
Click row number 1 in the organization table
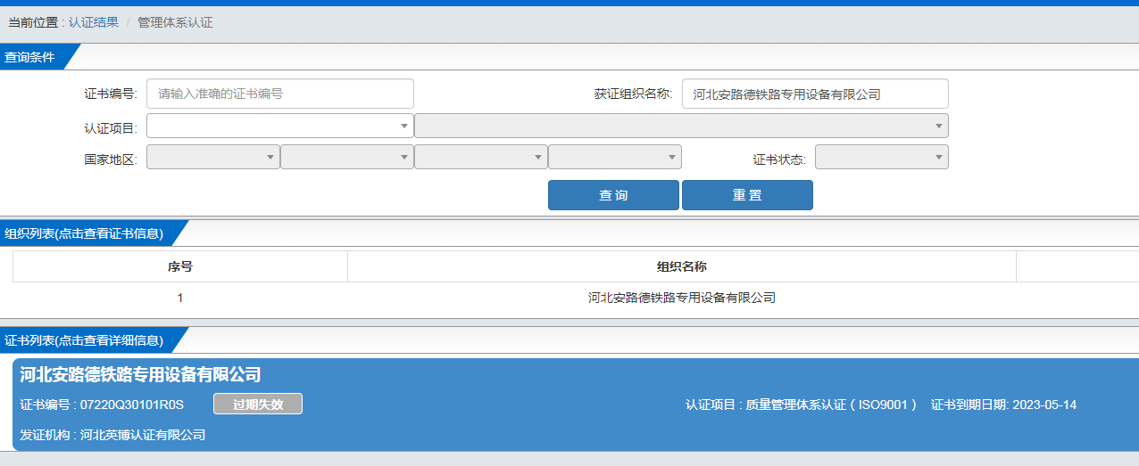coord(180,298)
